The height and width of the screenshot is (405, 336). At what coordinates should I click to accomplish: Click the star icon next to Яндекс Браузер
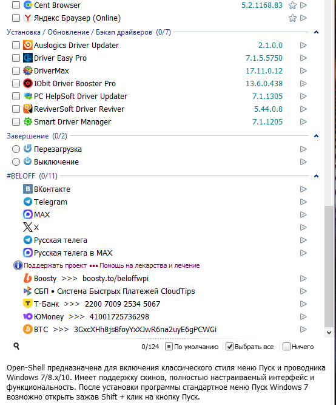292,18
